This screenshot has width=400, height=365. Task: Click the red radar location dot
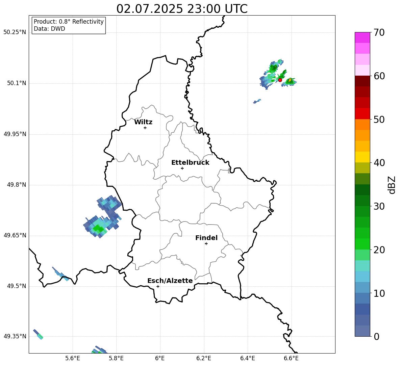click(280, 80)
